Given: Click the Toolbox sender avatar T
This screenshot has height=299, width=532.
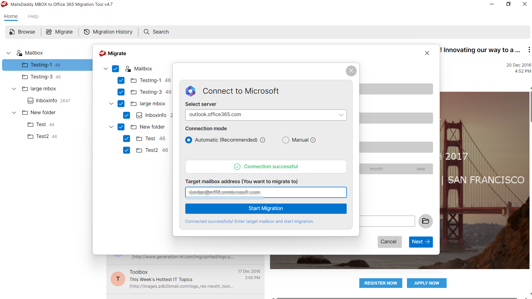Looking at the screenshot, I should point(118,279).
